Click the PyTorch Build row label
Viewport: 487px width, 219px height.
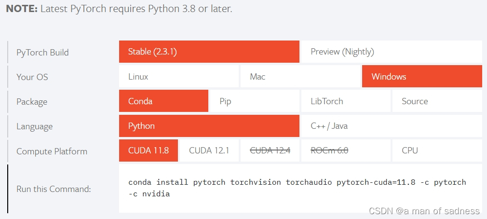[x=42, y=52]
